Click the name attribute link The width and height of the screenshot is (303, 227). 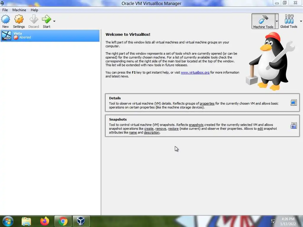[133, 132]
